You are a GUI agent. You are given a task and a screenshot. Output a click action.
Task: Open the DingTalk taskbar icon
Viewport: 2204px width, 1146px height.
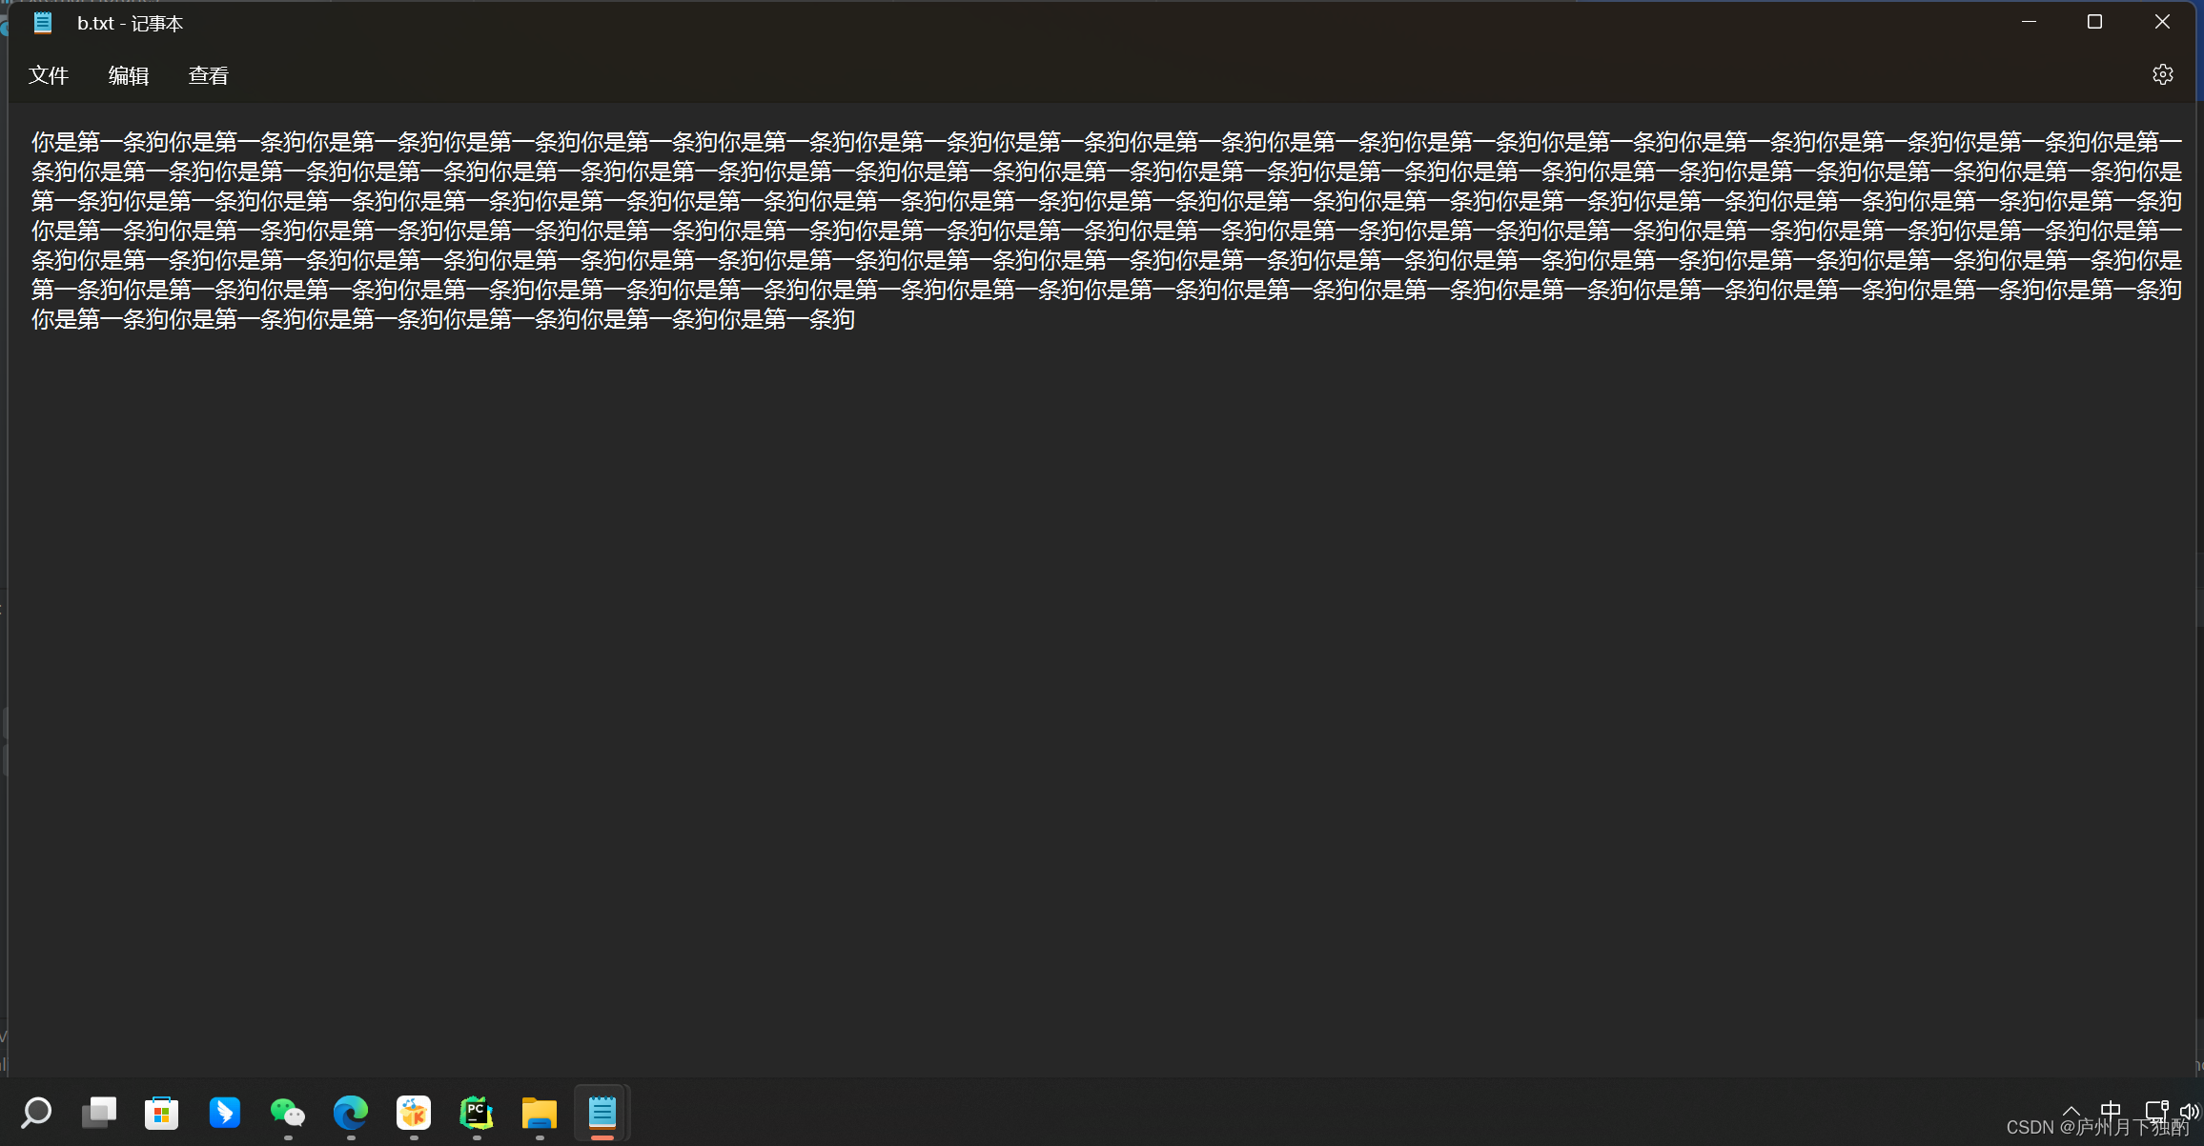pos(225,1112)
